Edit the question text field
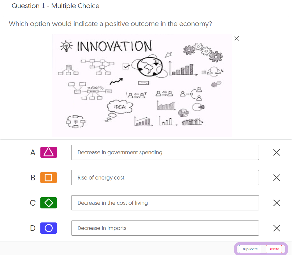The image size is (292, 255). pos(146,24)
